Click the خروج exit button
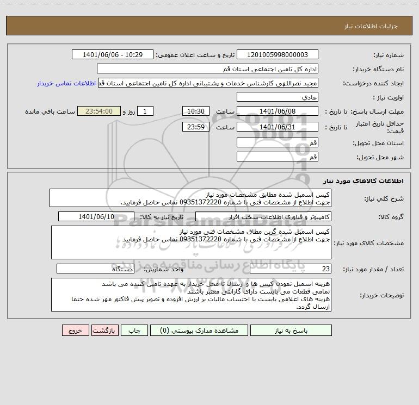The image size is (419, 405). point(75,330)
